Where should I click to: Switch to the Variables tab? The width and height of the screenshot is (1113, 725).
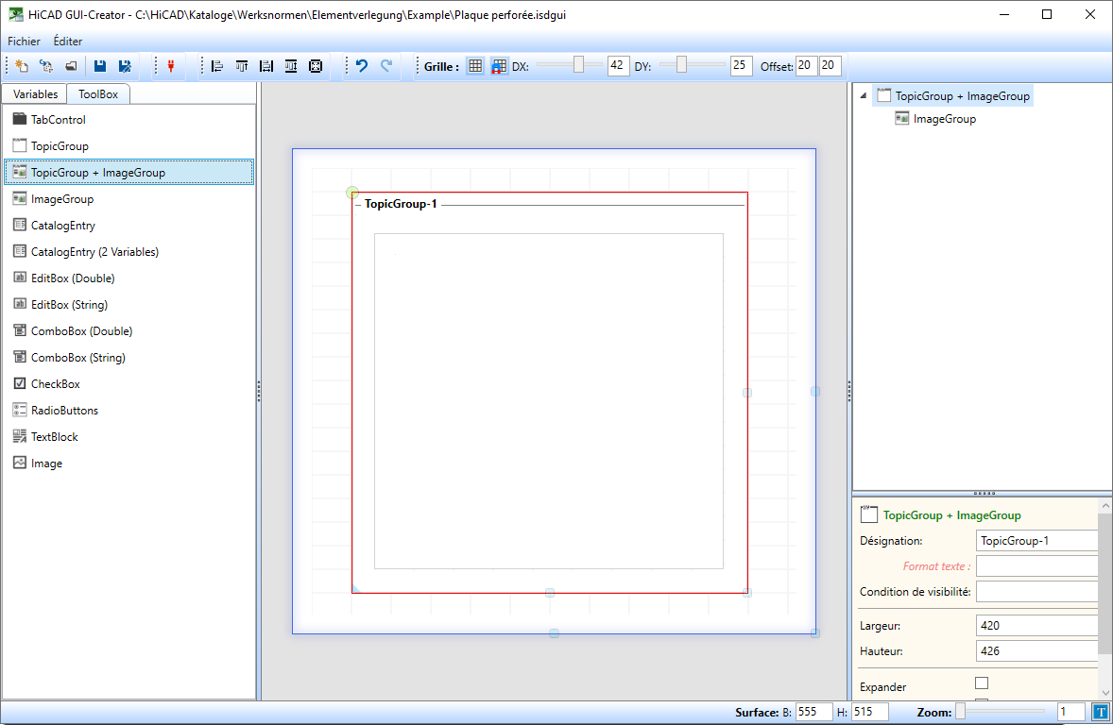35,94
